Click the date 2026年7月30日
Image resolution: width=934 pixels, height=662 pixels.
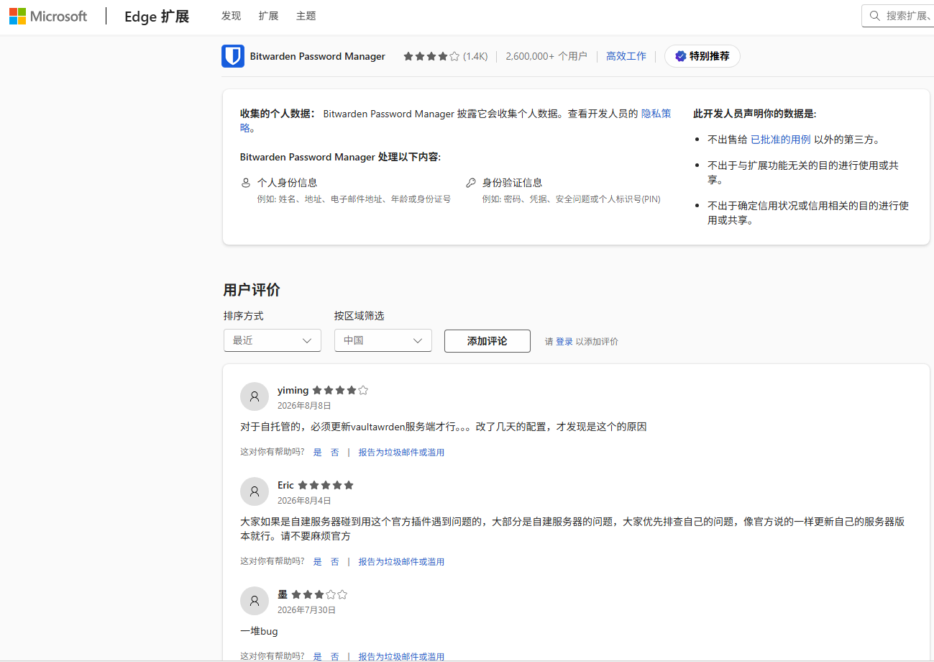click(306, 610)
